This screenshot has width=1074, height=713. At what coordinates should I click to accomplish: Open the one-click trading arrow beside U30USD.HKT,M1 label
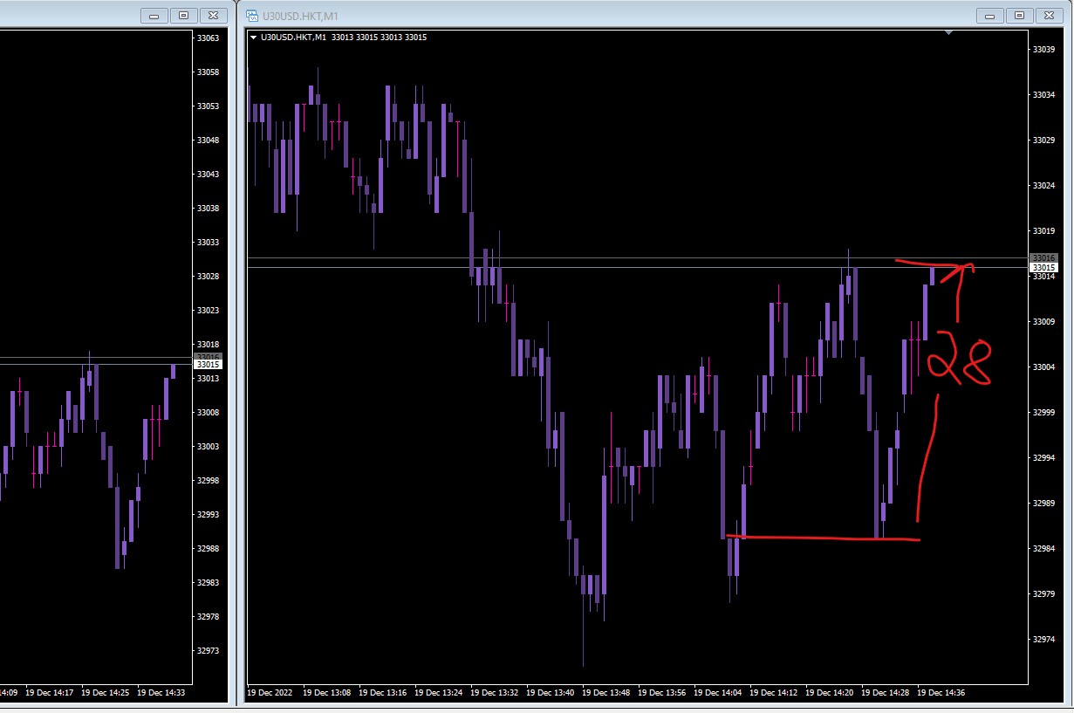coord(253,37)
